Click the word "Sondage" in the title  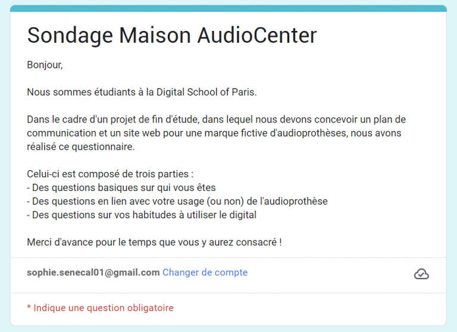[70, 35]
